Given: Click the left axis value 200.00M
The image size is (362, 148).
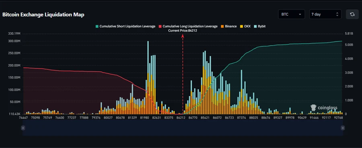Looking at the screenshot, I should pos(14,66).
